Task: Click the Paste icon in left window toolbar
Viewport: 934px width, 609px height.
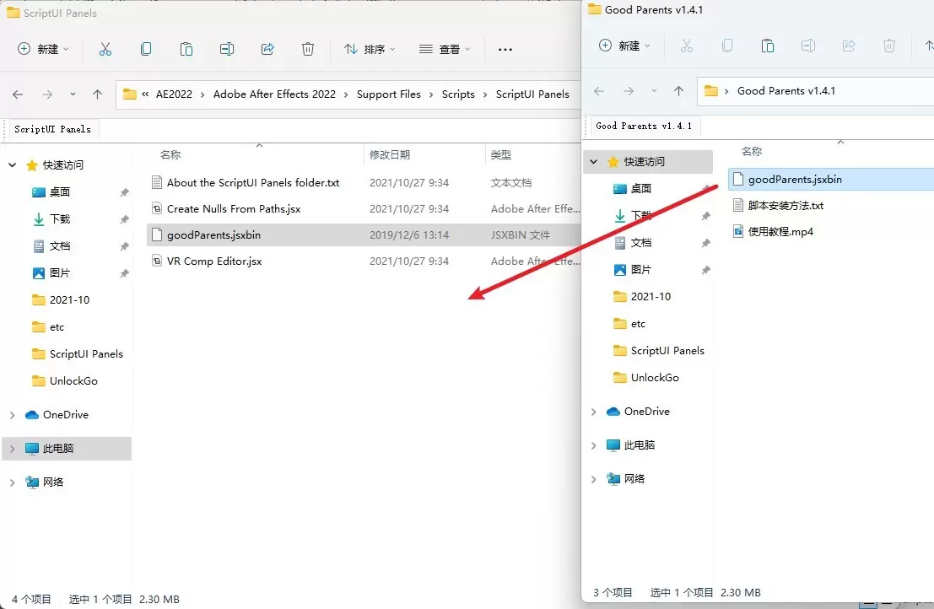Action: point(186,50)
